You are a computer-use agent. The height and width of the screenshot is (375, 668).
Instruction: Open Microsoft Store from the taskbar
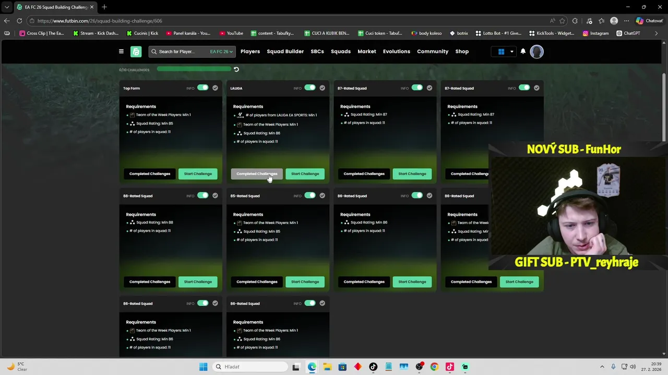coord(342,367)
